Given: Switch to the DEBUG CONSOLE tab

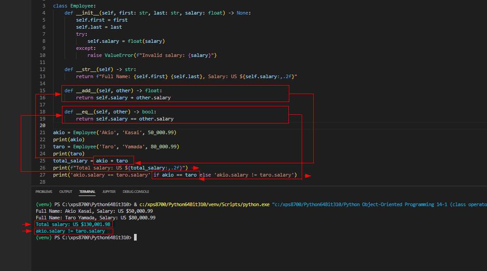Looking at the screenshot, I should pyautogui.click(x=136, y=192).
